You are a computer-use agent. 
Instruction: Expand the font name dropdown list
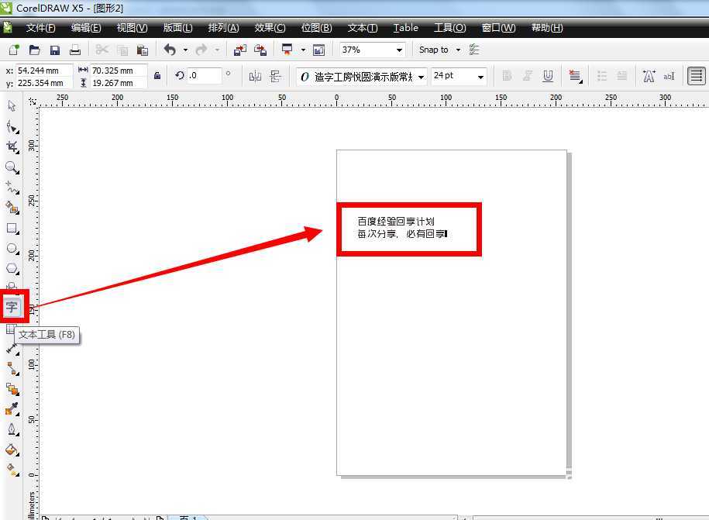pyautogui.click(x=422, y=77)
